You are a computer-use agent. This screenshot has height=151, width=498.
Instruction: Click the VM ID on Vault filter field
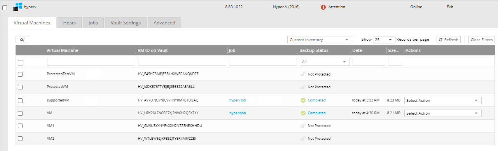[x=182, y=62]
